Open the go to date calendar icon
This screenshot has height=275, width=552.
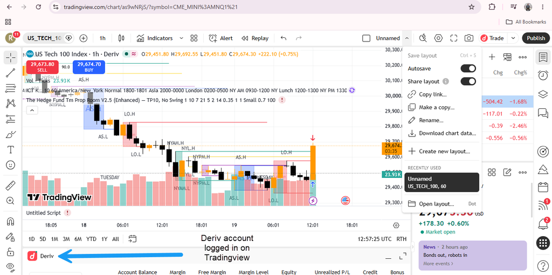pos(133,239)
